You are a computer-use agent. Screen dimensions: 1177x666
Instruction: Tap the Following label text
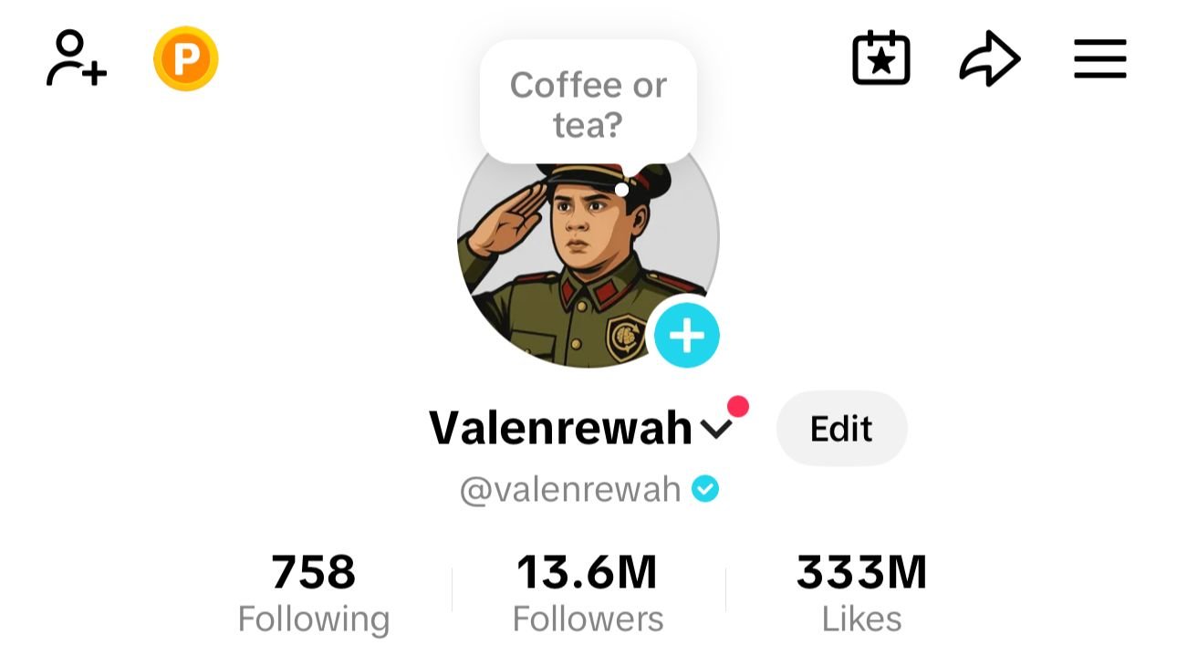[314, 619]
